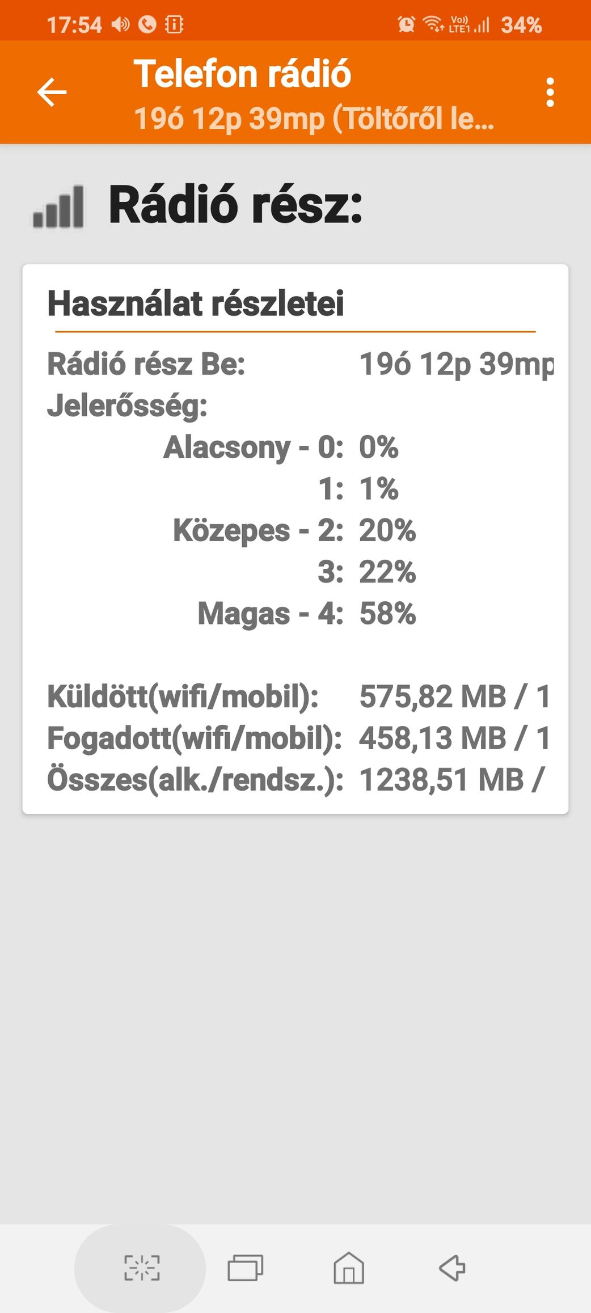Tap the signal bars icon beside Rádió rész
The height and width of the screenshot is (1313, 591).
(x=58, y=207)
